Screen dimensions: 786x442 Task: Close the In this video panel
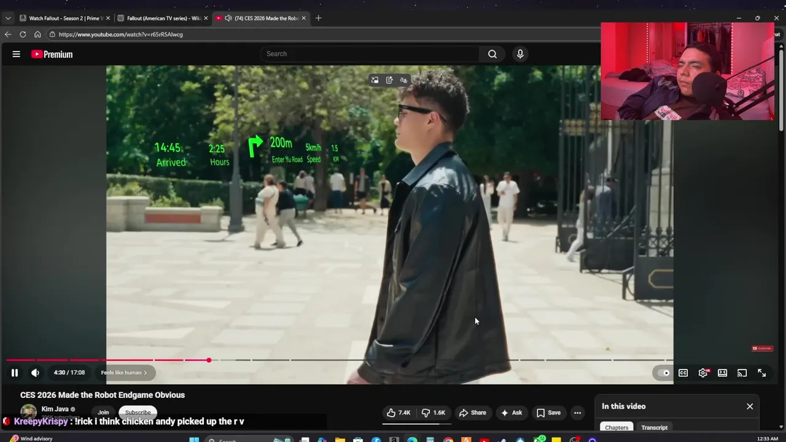click(750, 406)
